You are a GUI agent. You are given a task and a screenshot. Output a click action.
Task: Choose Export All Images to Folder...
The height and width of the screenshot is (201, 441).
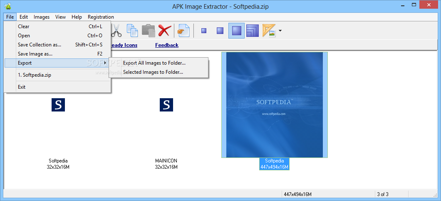point(159,63)
